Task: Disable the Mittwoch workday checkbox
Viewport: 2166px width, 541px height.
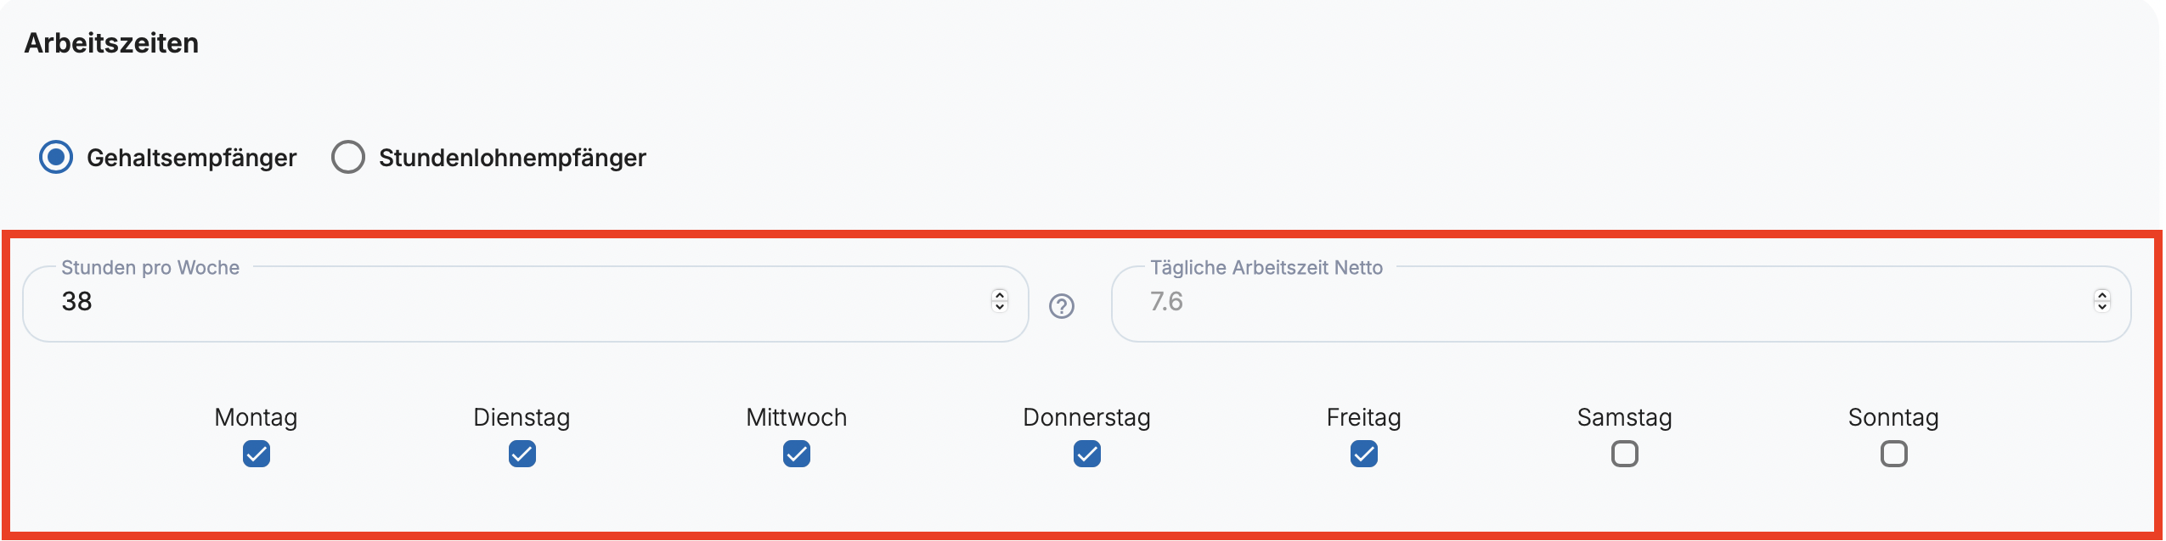Action: (796, 454)
